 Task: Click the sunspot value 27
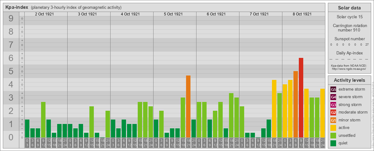point(367,45)
